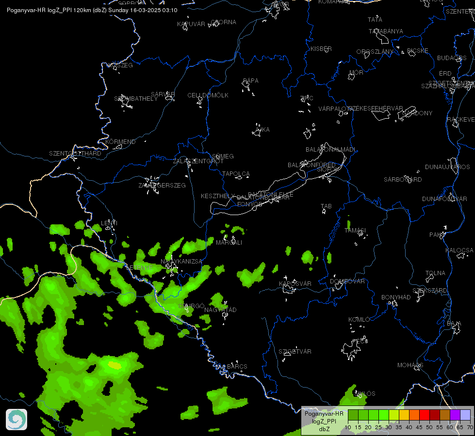Select the DUNAÚJVÁROS label
Screen dimensions: 475x436
[447, 167]
